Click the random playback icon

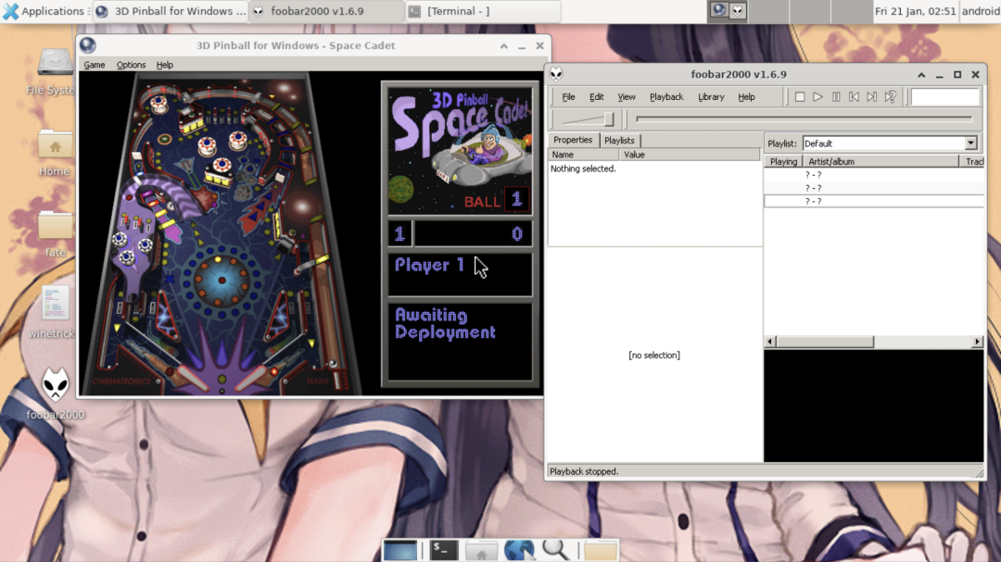pos(891,97)
